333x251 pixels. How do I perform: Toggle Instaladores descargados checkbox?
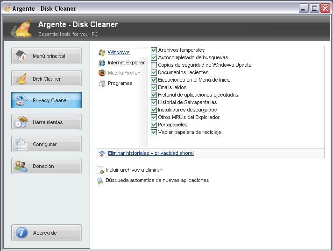click(x=154, y=110)
